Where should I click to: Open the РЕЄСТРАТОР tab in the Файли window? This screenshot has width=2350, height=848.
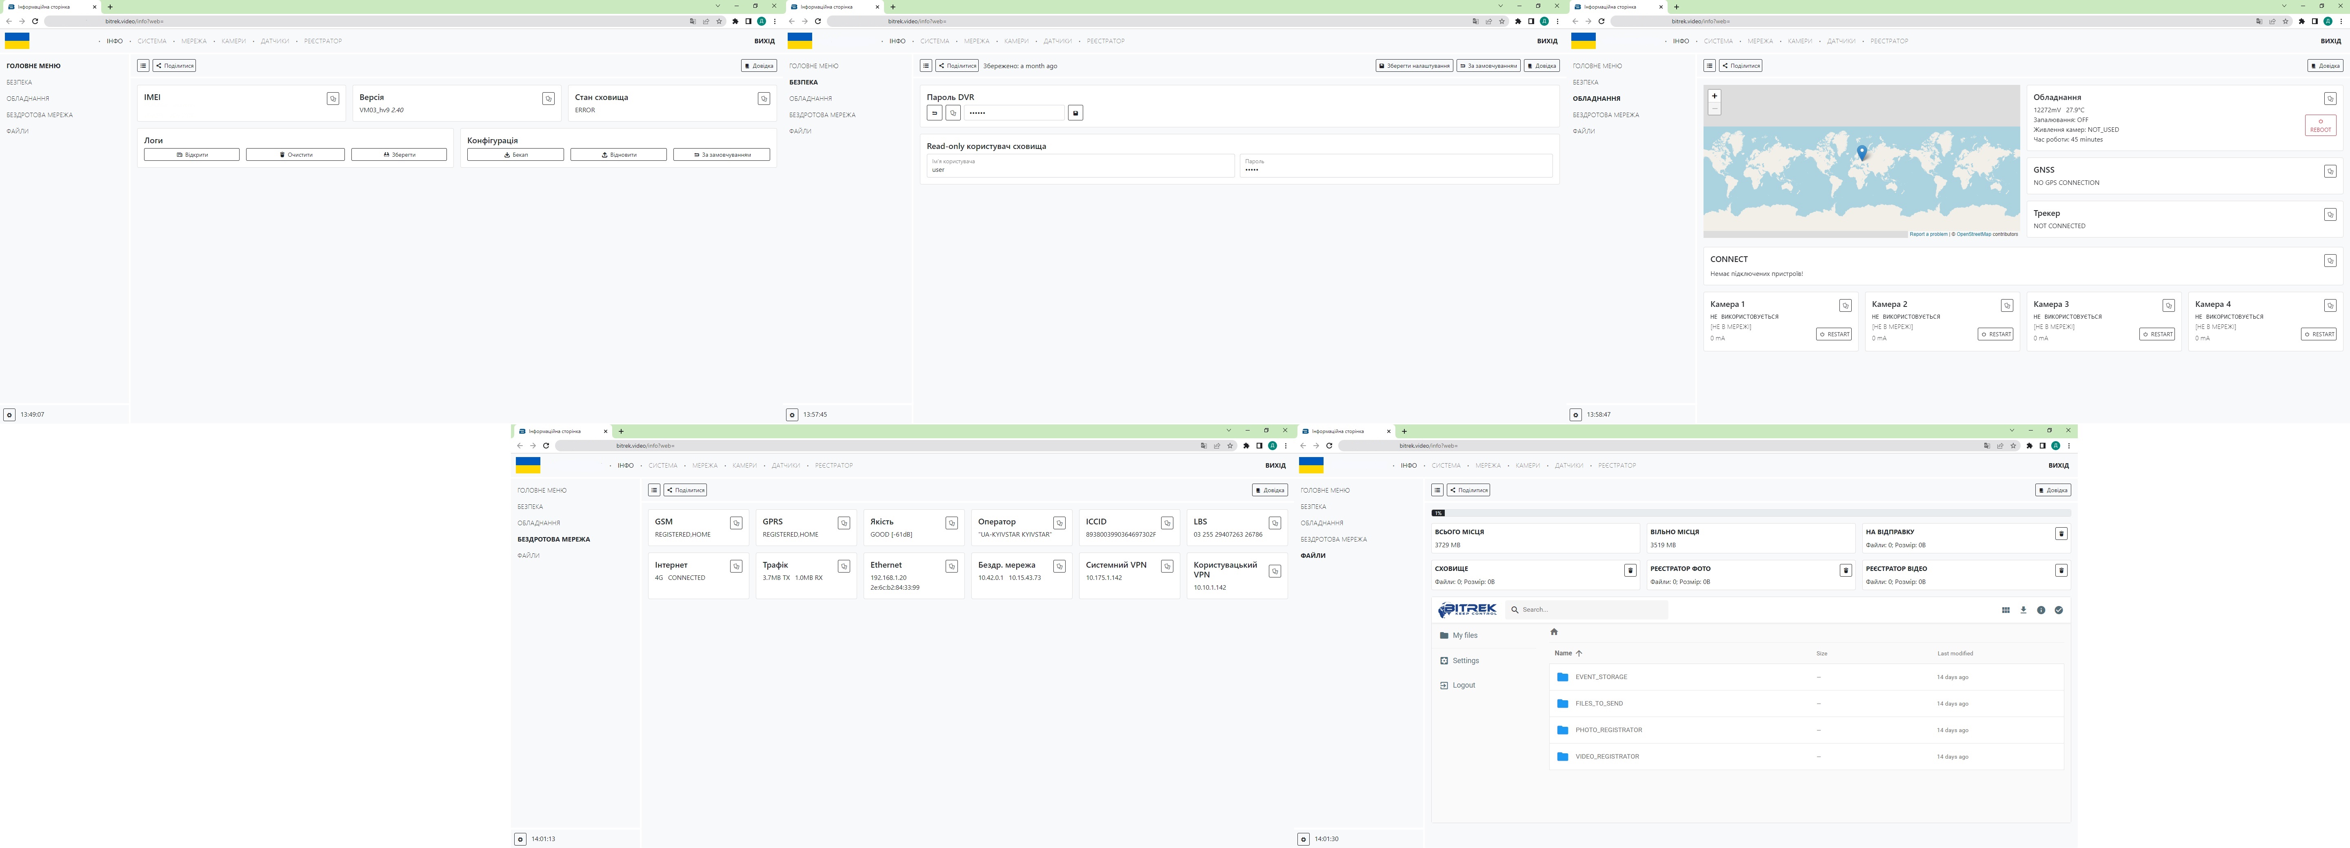1617,466
